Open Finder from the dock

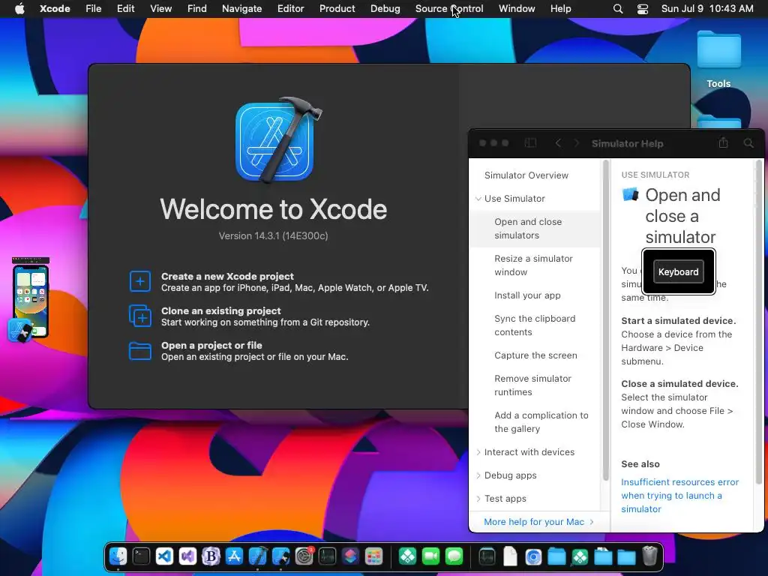[x=118, y=556]
